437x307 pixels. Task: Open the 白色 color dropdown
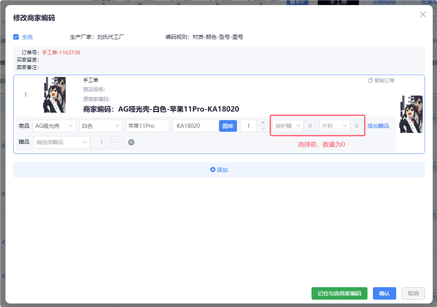click(x=101, y=126)
